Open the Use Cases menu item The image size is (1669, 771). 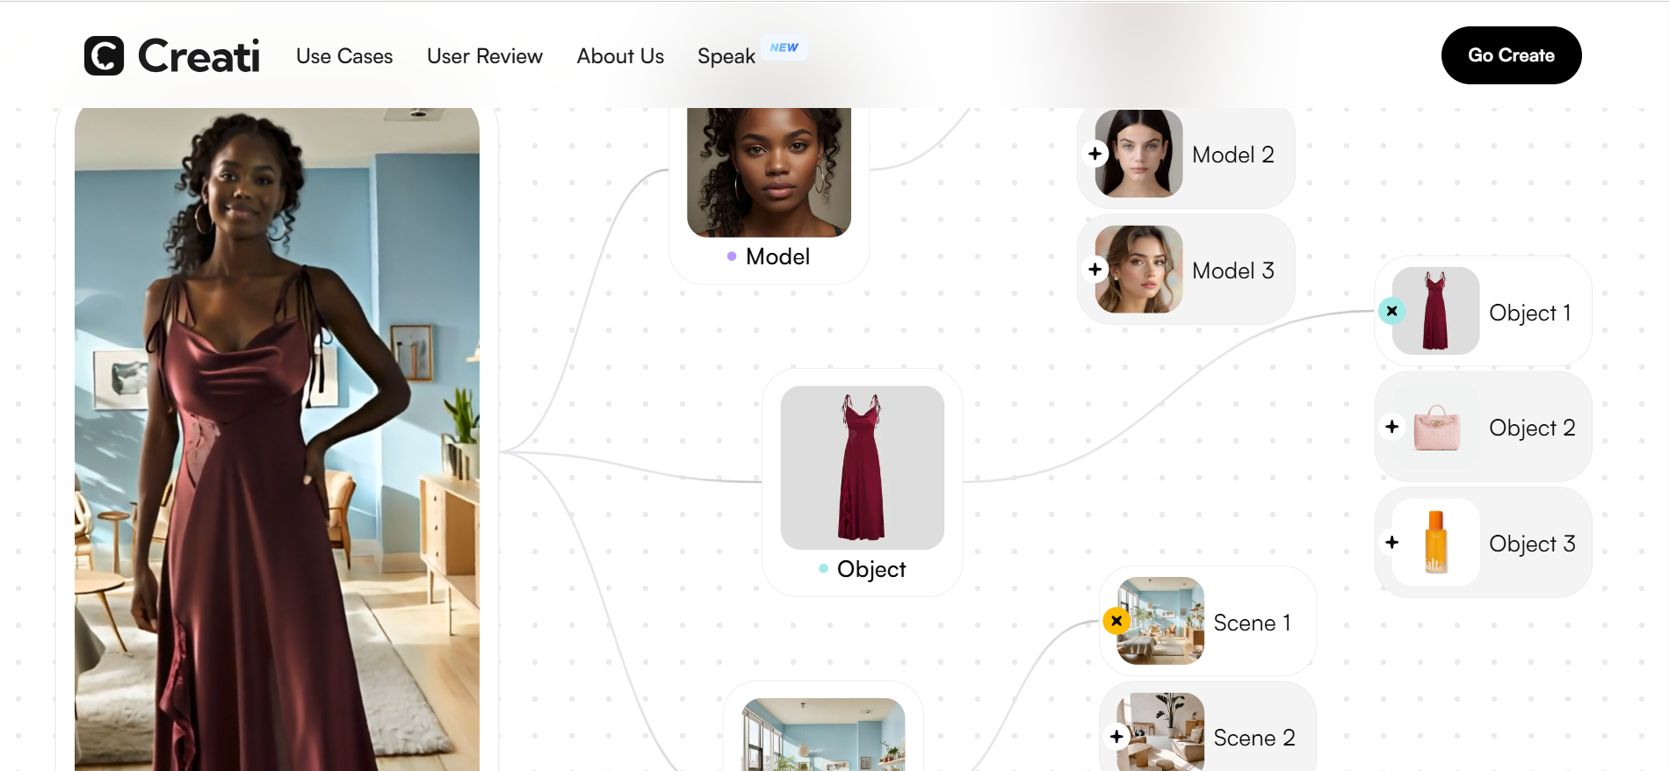coord(344,56)
